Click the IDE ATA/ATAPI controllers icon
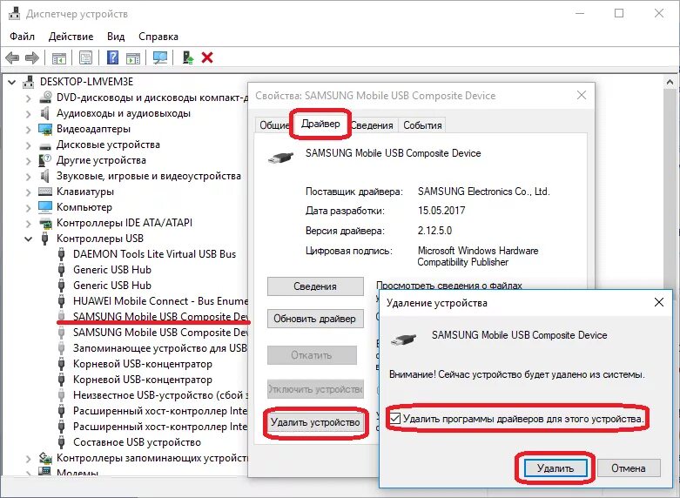Image resolution: width=680 pixels, height=498 pixels. click(45, 223)
